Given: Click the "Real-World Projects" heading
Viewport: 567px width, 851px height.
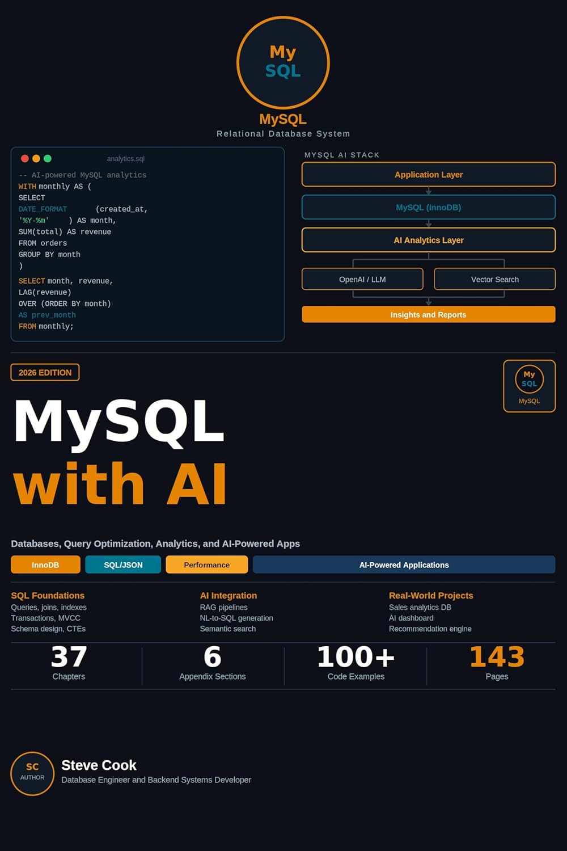Looking at the screenshot, I should point(431,596).
